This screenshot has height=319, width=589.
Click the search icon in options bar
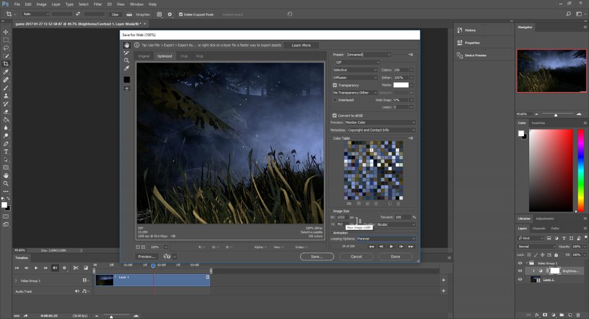pos(568,14)
